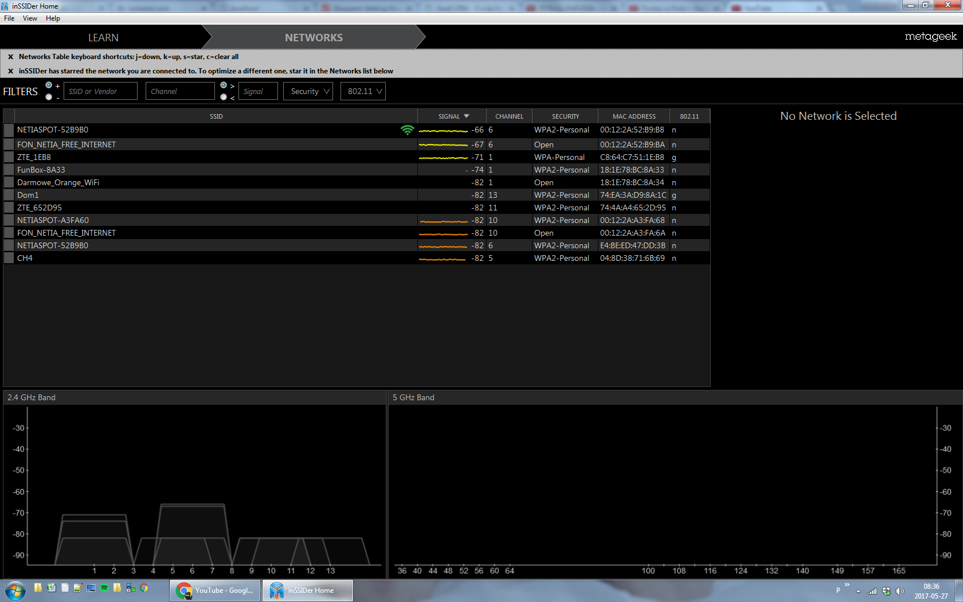Switch to the LEARN tab

tap(103, 37)
